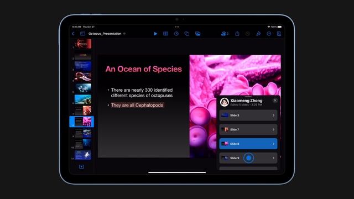The height and width of the screenshot is (199, 354).
Task: Tap the battery indicator
Action: pyautogui.click(x=280, y=27)
